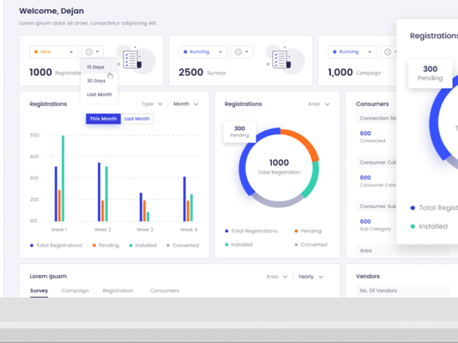458x343 pixels.
Task: Expand the Type dropdown in bar chart
Action: [152, 104]
